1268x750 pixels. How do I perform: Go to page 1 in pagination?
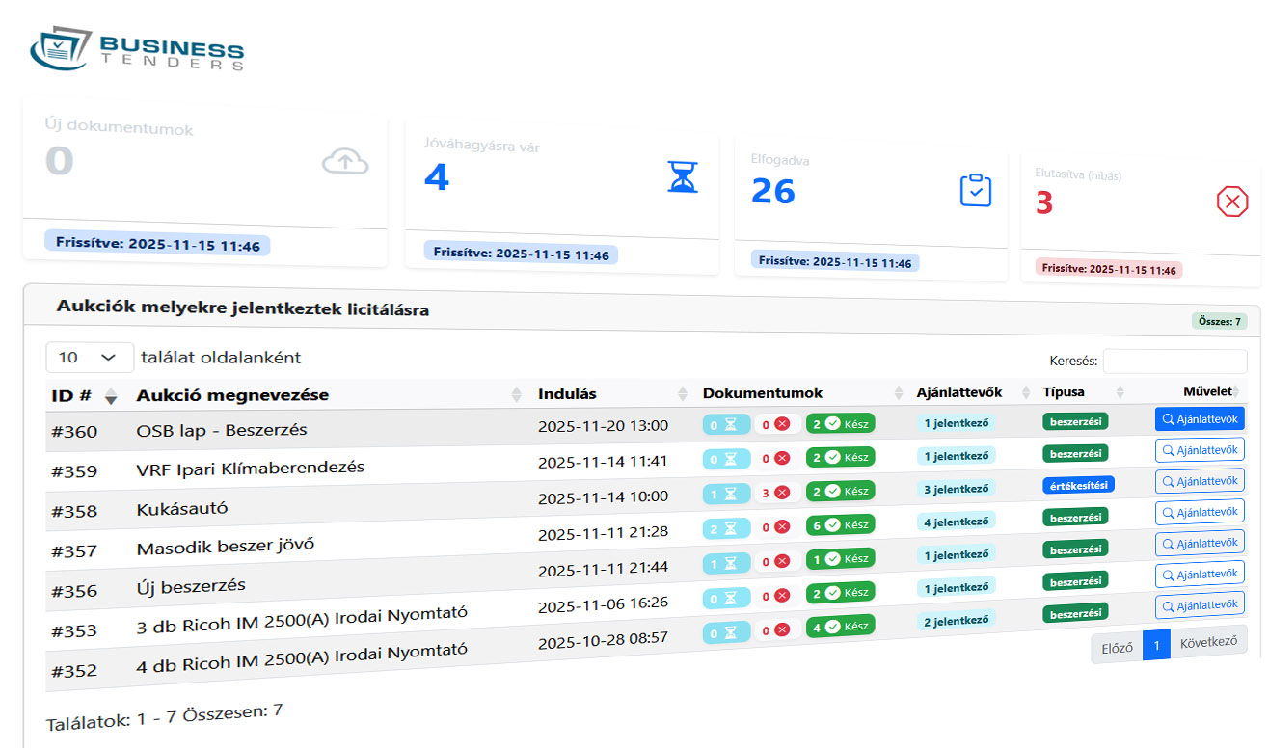point(1155,646)
